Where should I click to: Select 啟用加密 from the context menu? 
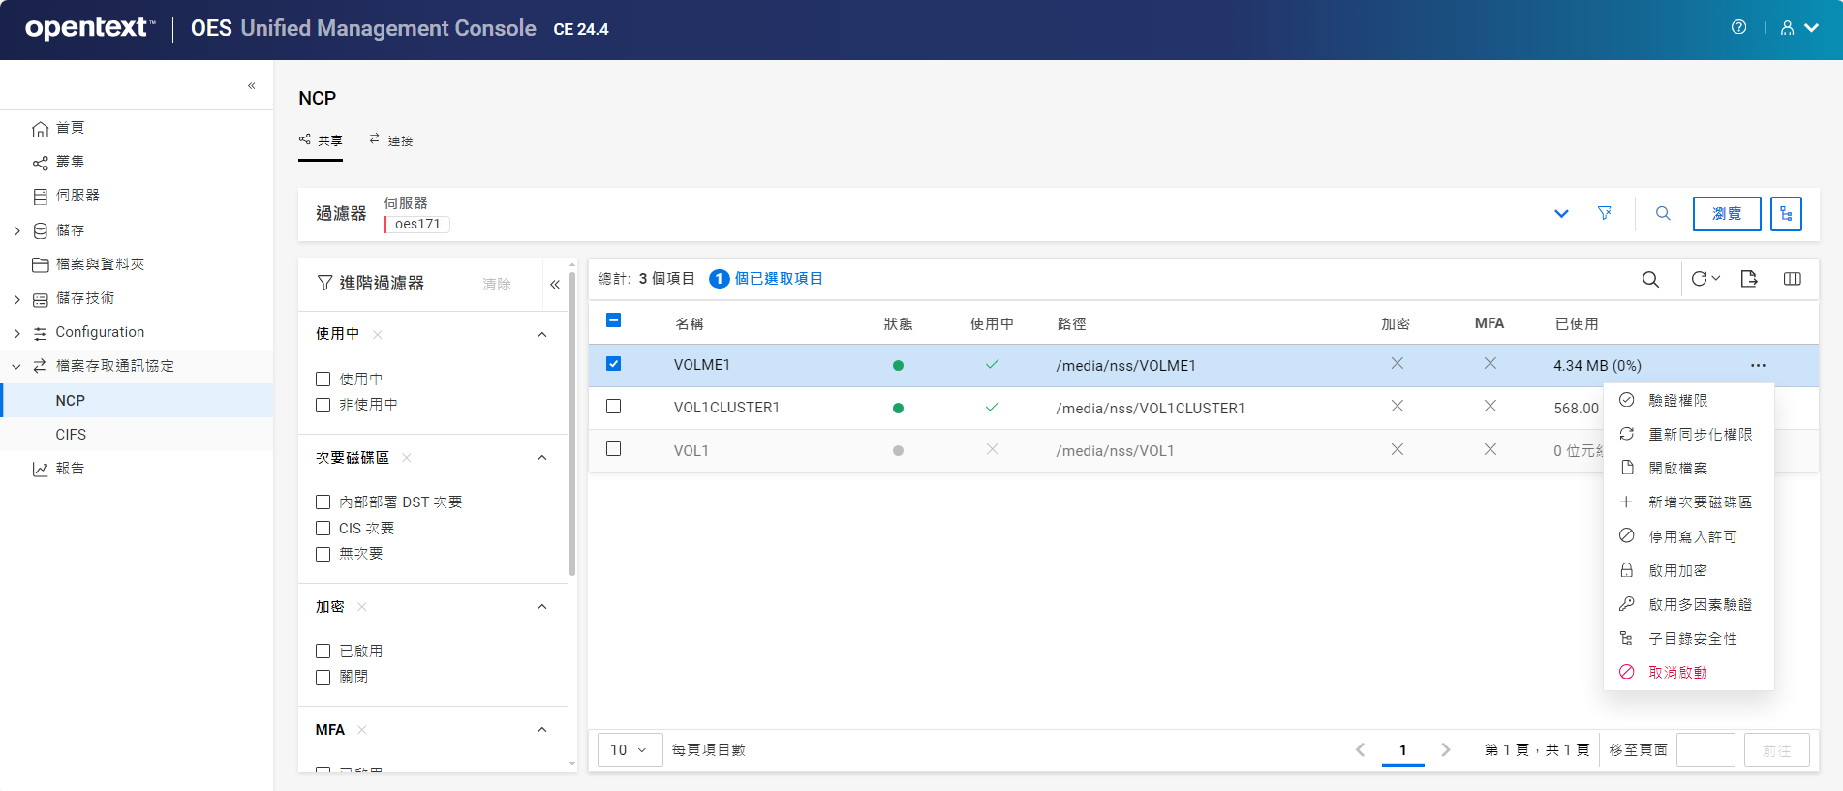coord(1677,570)
